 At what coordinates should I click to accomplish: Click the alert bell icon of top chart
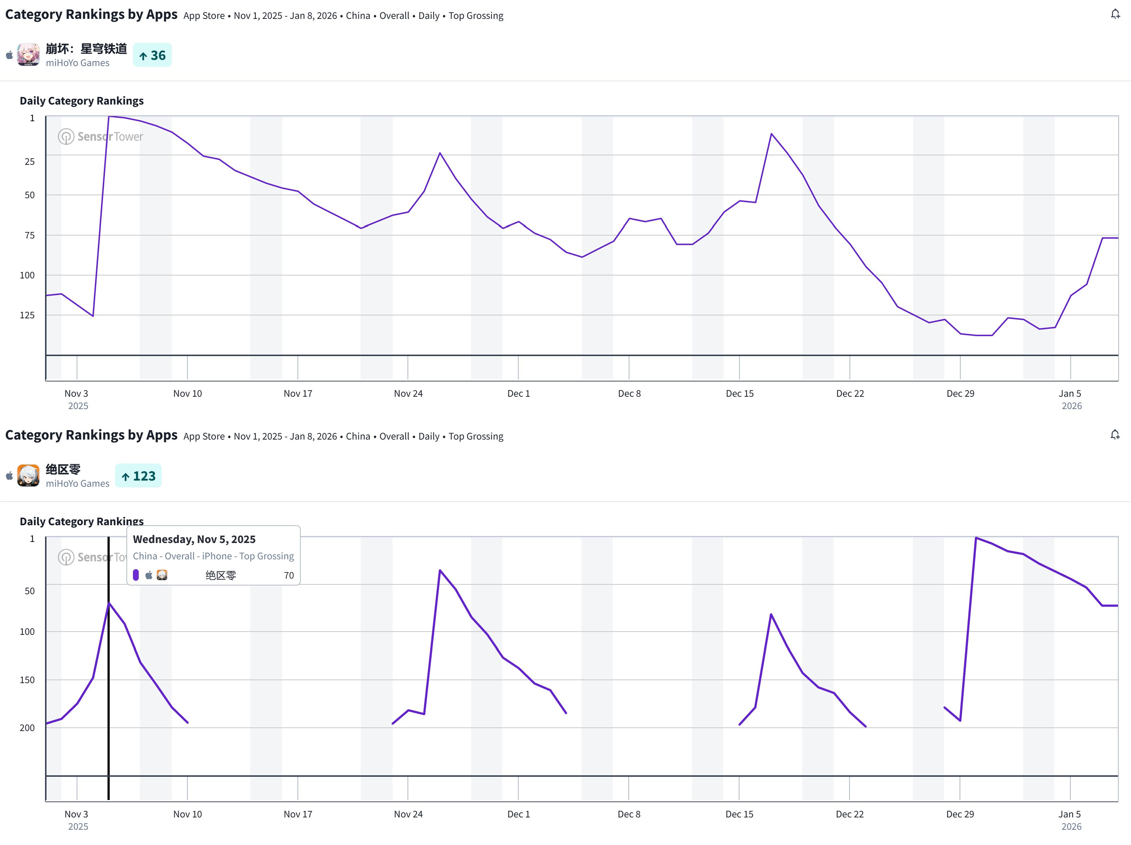(x=1115, y=14)
